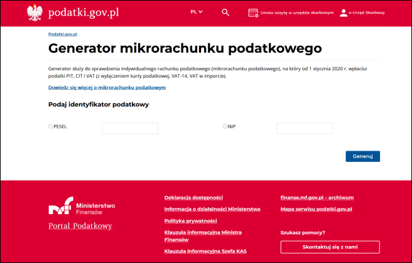
Task: Open Informacja o działalności Ministerstwa
Action: [212, 209]
